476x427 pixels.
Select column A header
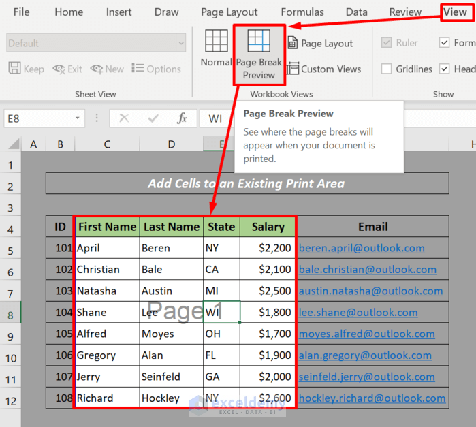click(x=33, y=144)
